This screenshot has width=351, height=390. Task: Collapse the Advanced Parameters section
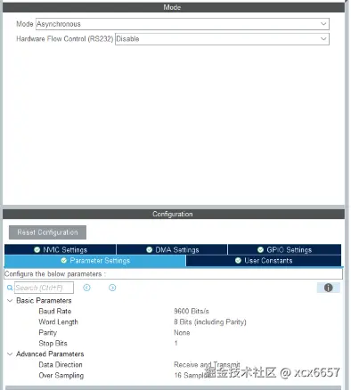pyautogui.click(x=10, y=354)
